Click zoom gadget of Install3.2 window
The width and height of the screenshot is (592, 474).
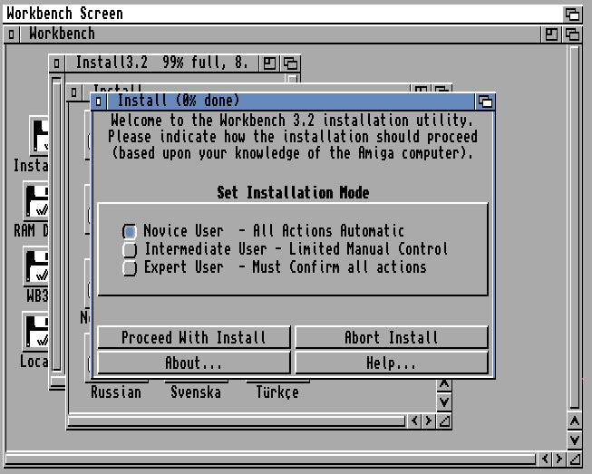coord(269,63)
